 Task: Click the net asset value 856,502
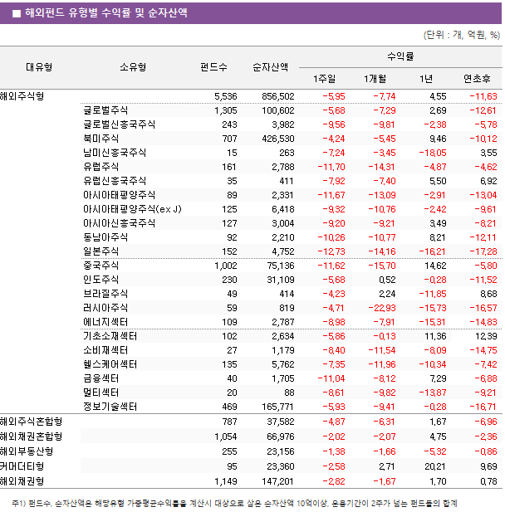pyautogui.click(x=277, y=96)
